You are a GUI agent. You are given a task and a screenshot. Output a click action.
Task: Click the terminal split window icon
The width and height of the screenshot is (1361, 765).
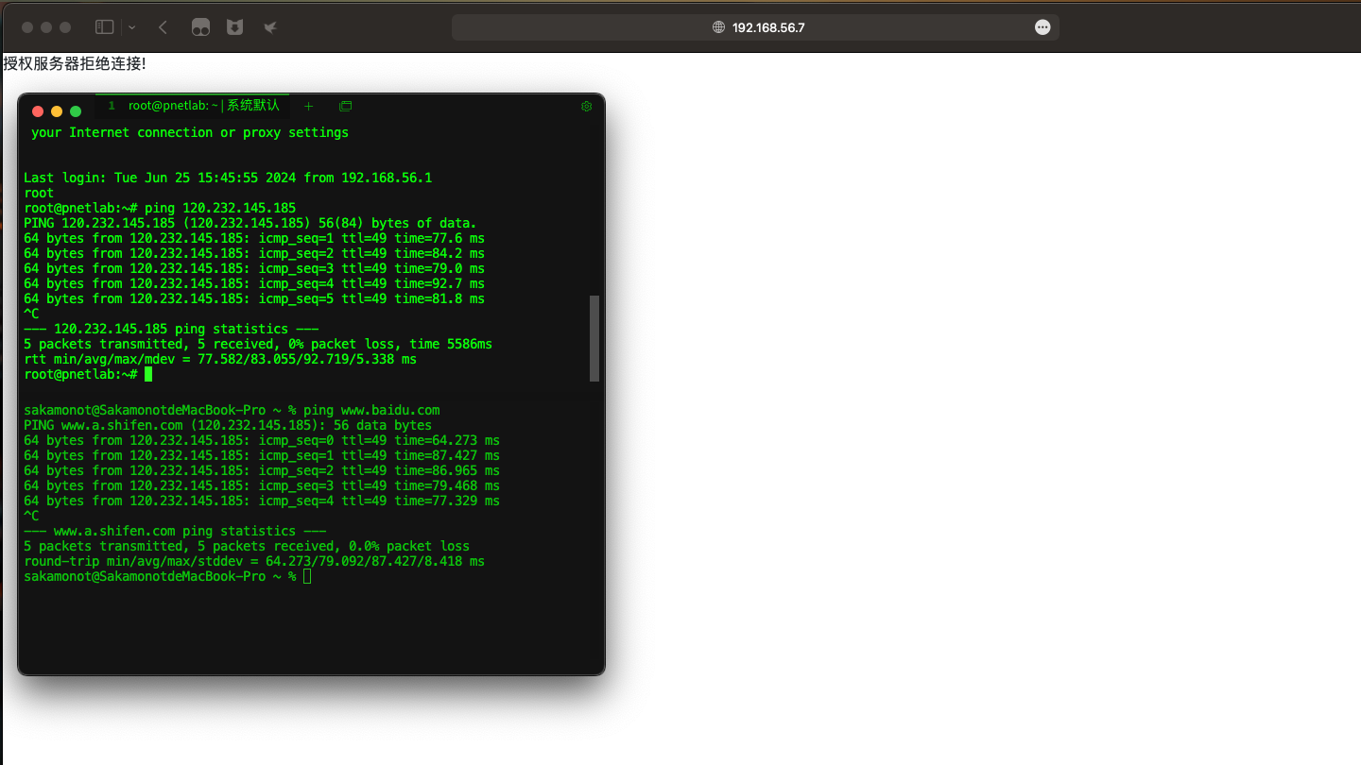click(x=345, y=107)
